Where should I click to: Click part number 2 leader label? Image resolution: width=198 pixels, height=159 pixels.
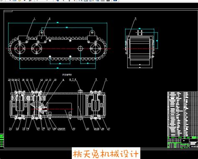50,18
